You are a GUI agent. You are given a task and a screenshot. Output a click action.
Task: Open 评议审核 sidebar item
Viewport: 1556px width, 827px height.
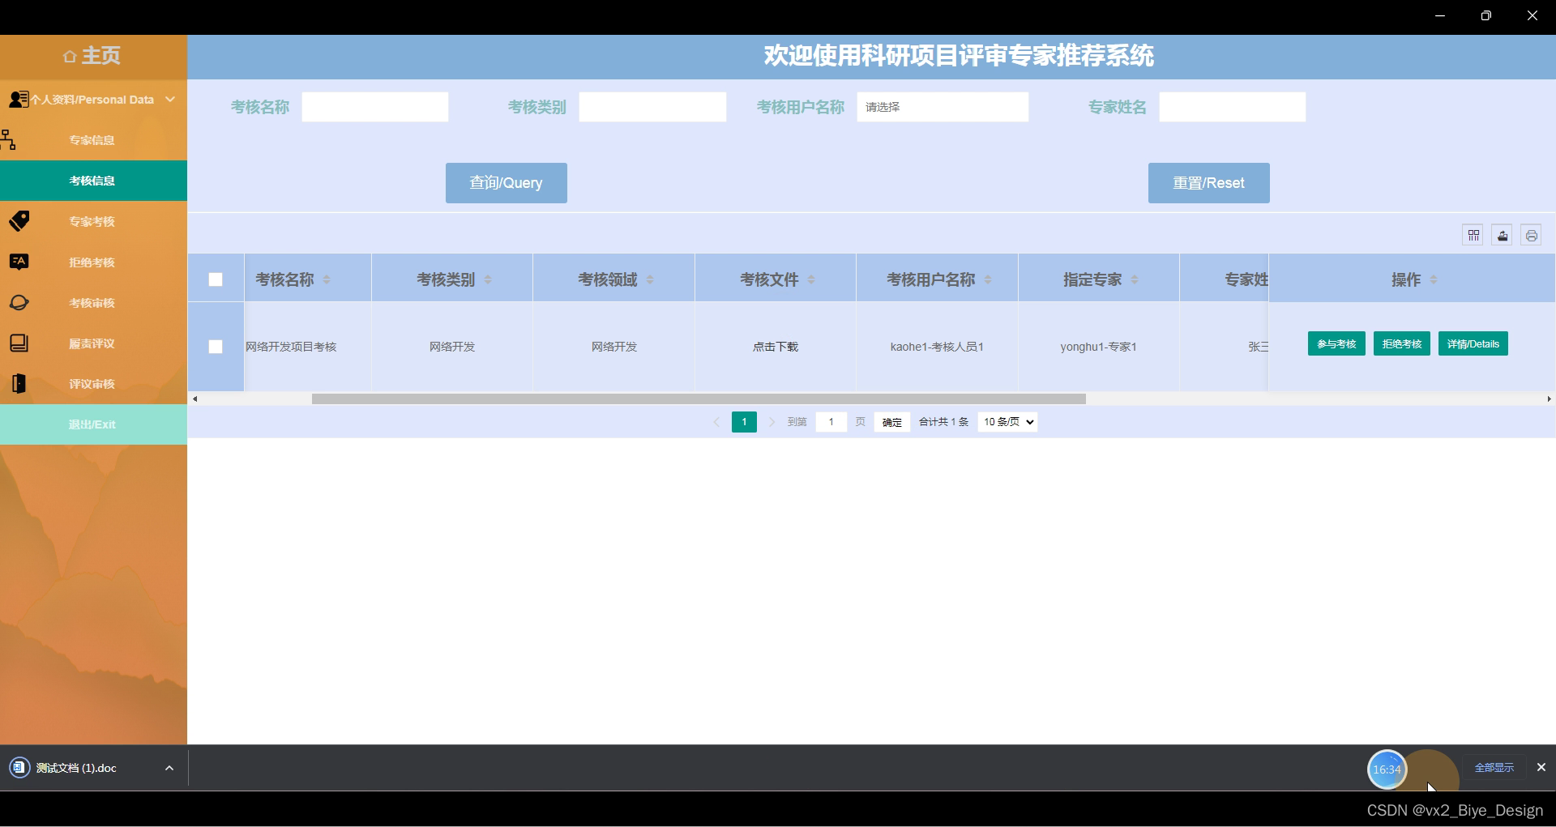coord(92,384)
